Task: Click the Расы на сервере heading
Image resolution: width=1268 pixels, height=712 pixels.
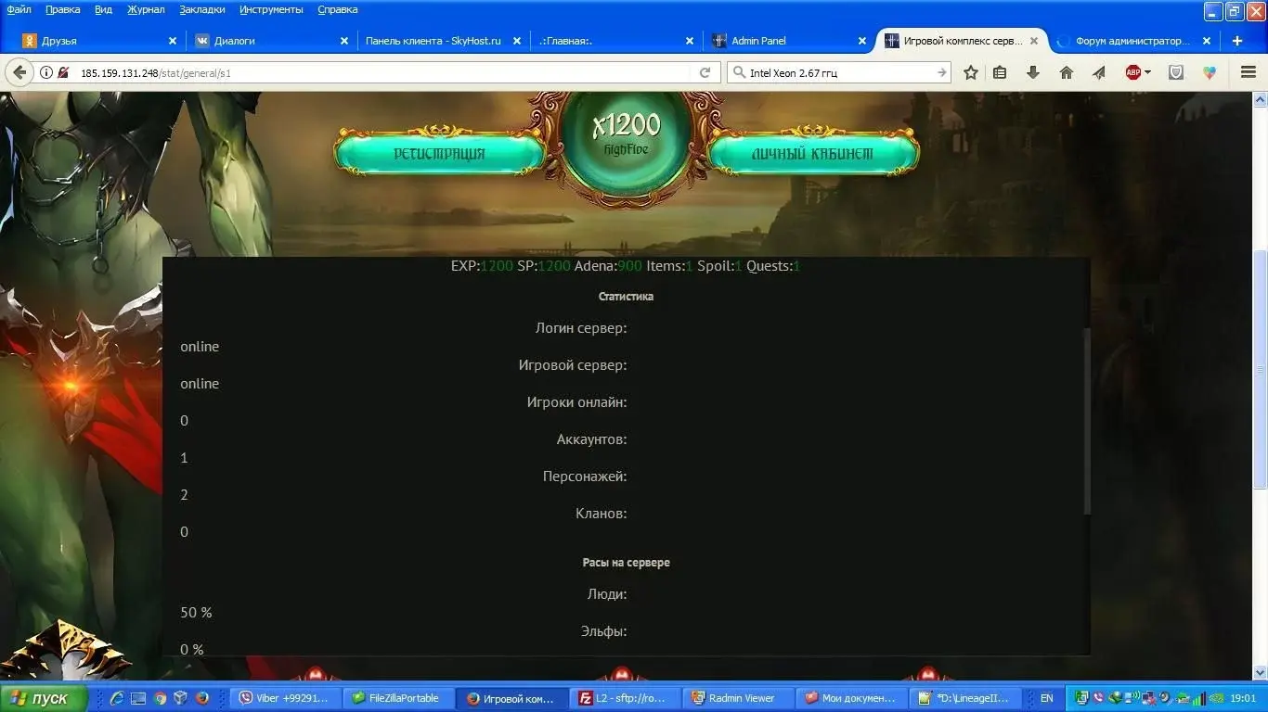Action: coord(626,562)
